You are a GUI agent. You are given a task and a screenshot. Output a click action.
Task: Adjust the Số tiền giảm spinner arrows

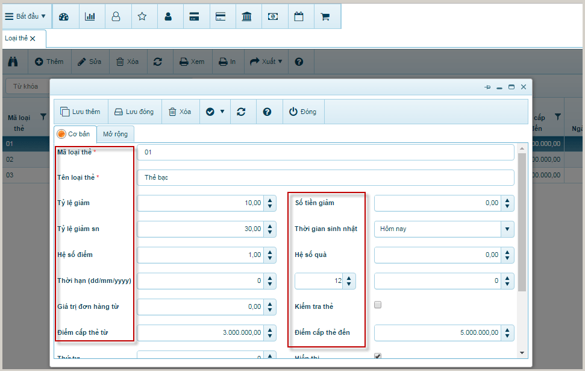point(507,203)
